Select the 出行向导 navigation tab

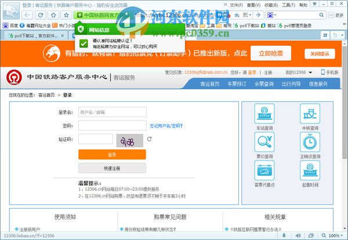point(291,84)
